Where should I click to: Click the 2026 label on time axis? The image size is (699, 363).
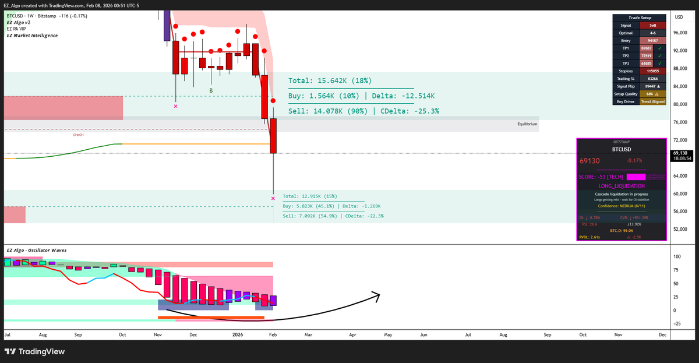(238, 335)
